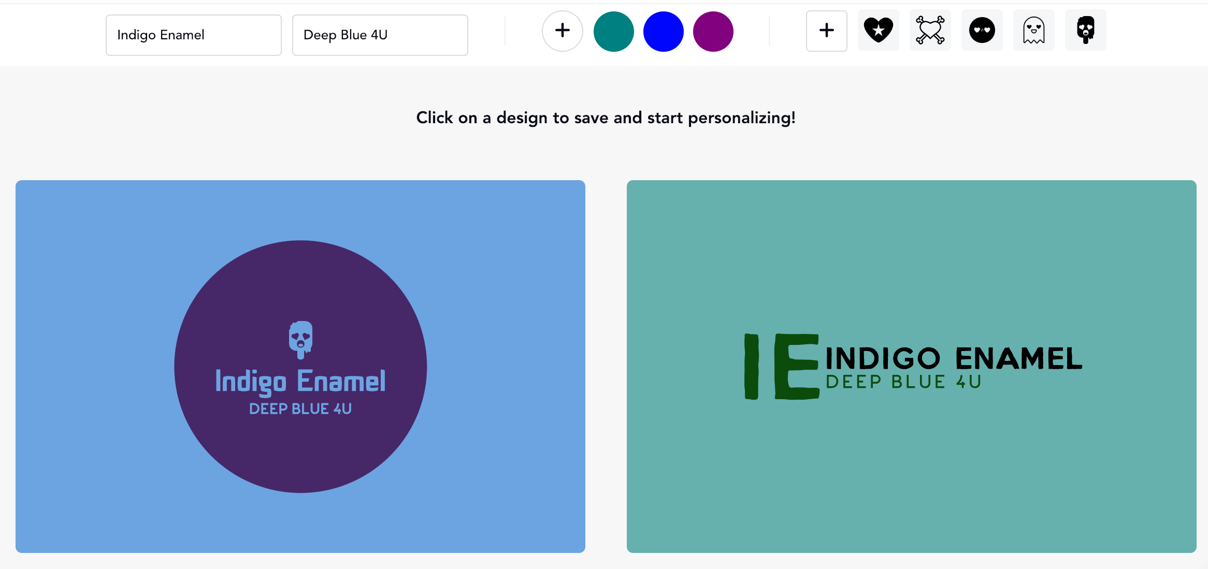The image size is (1208, 569).
Task: Select the teal color swatch
Action: 613,32
